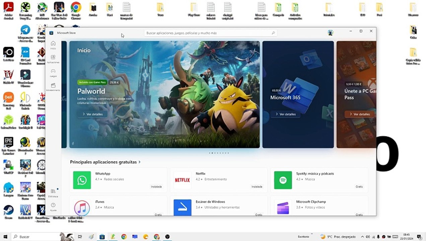Open the notification center icon
Image resolution: width=426 pixels, height=241 pixels.
coord(419,237)
